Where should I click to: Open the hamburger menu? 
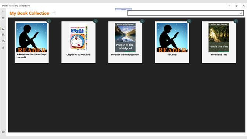3,18
